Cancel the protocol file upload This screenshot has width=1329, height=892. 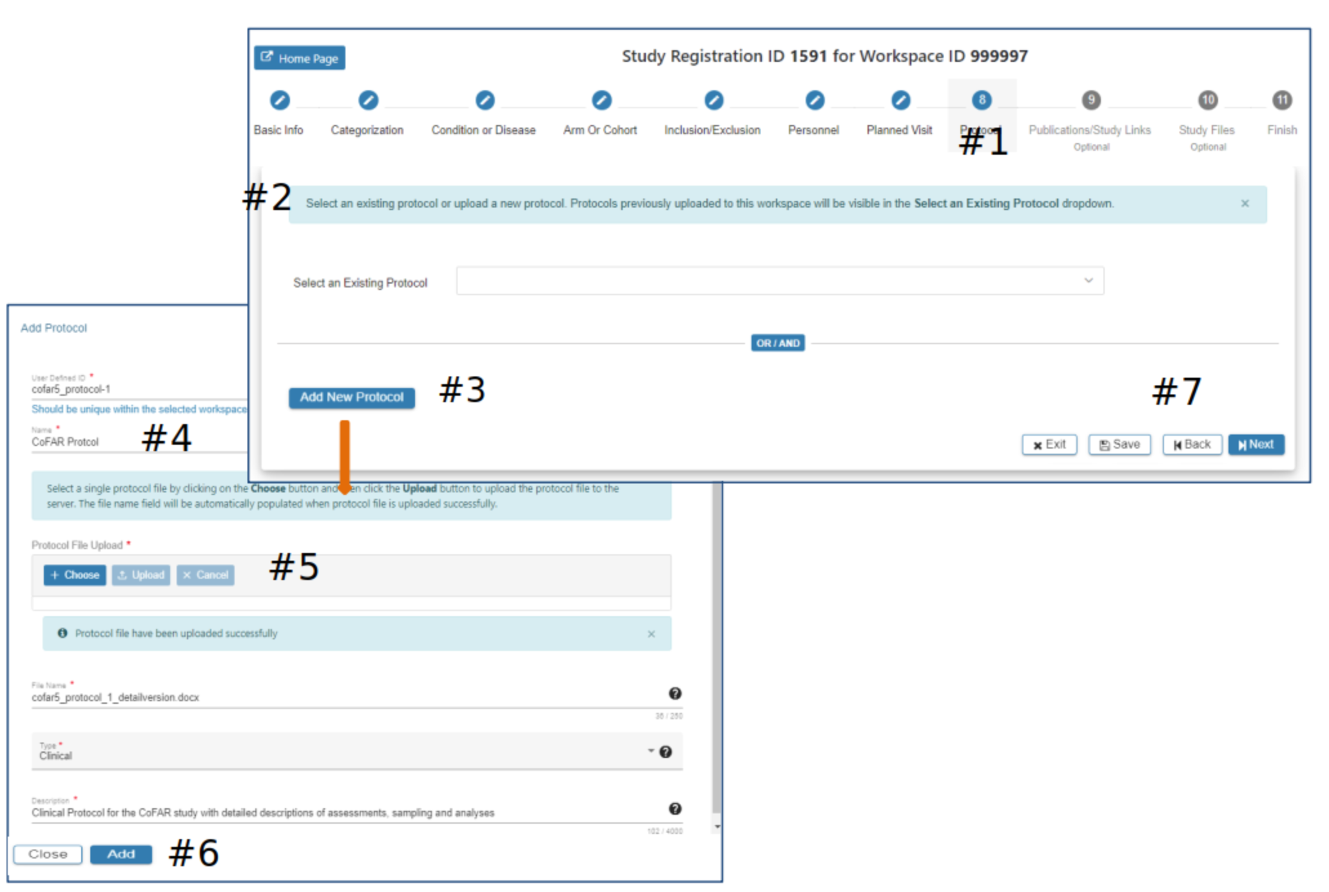click(x=205, y=575)
